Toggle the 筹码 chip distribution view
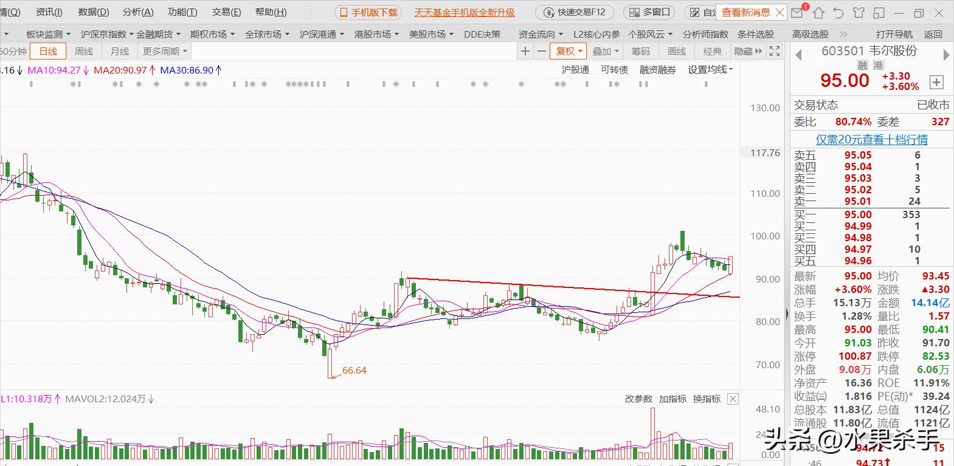 click(640, 52)
